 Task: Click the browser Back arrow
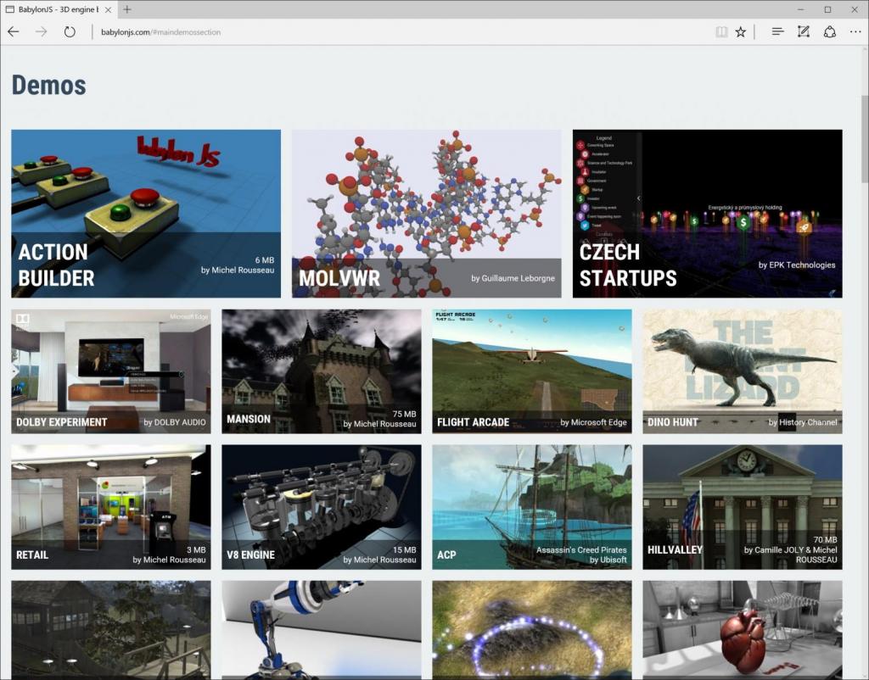pos(14,31)
